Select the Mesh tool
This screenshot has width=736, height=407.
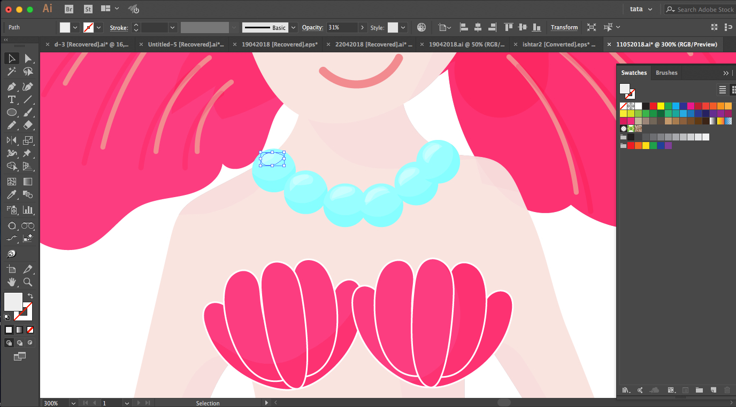pos(11,182)
